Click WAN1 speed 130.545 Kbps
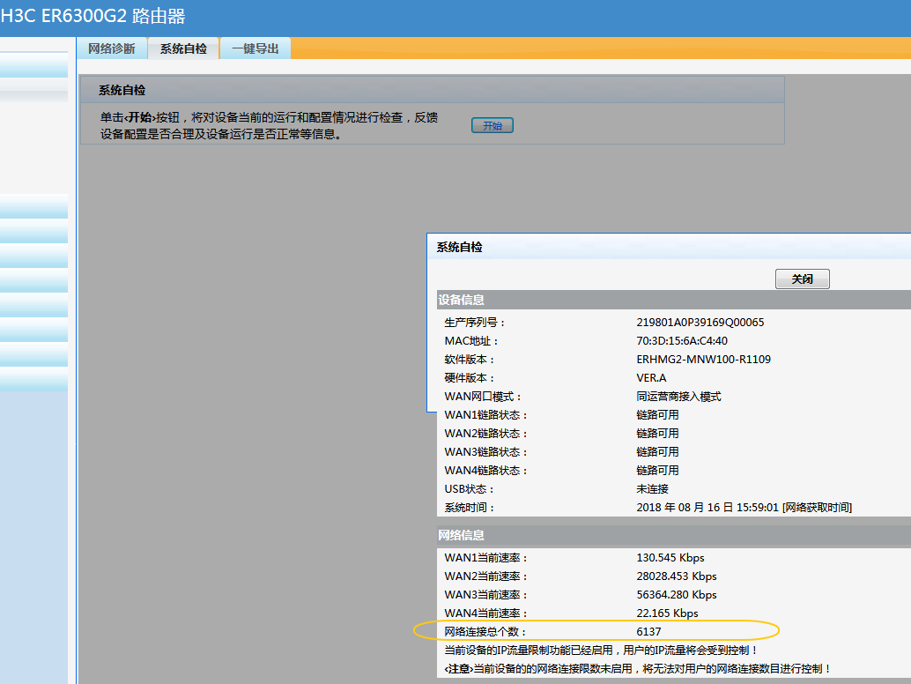911x684 pixels. (670, 558)
